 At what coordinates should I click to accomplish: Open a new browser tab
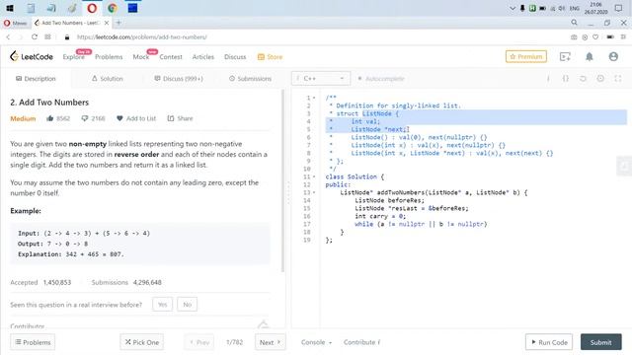pyautogui.click(x=118, y=23)
